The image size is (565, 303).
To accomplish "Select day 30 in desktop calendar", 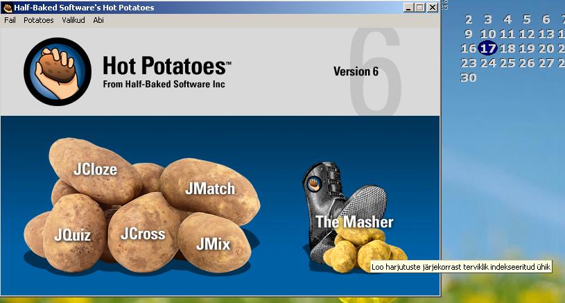I will (x=469, y=78).
